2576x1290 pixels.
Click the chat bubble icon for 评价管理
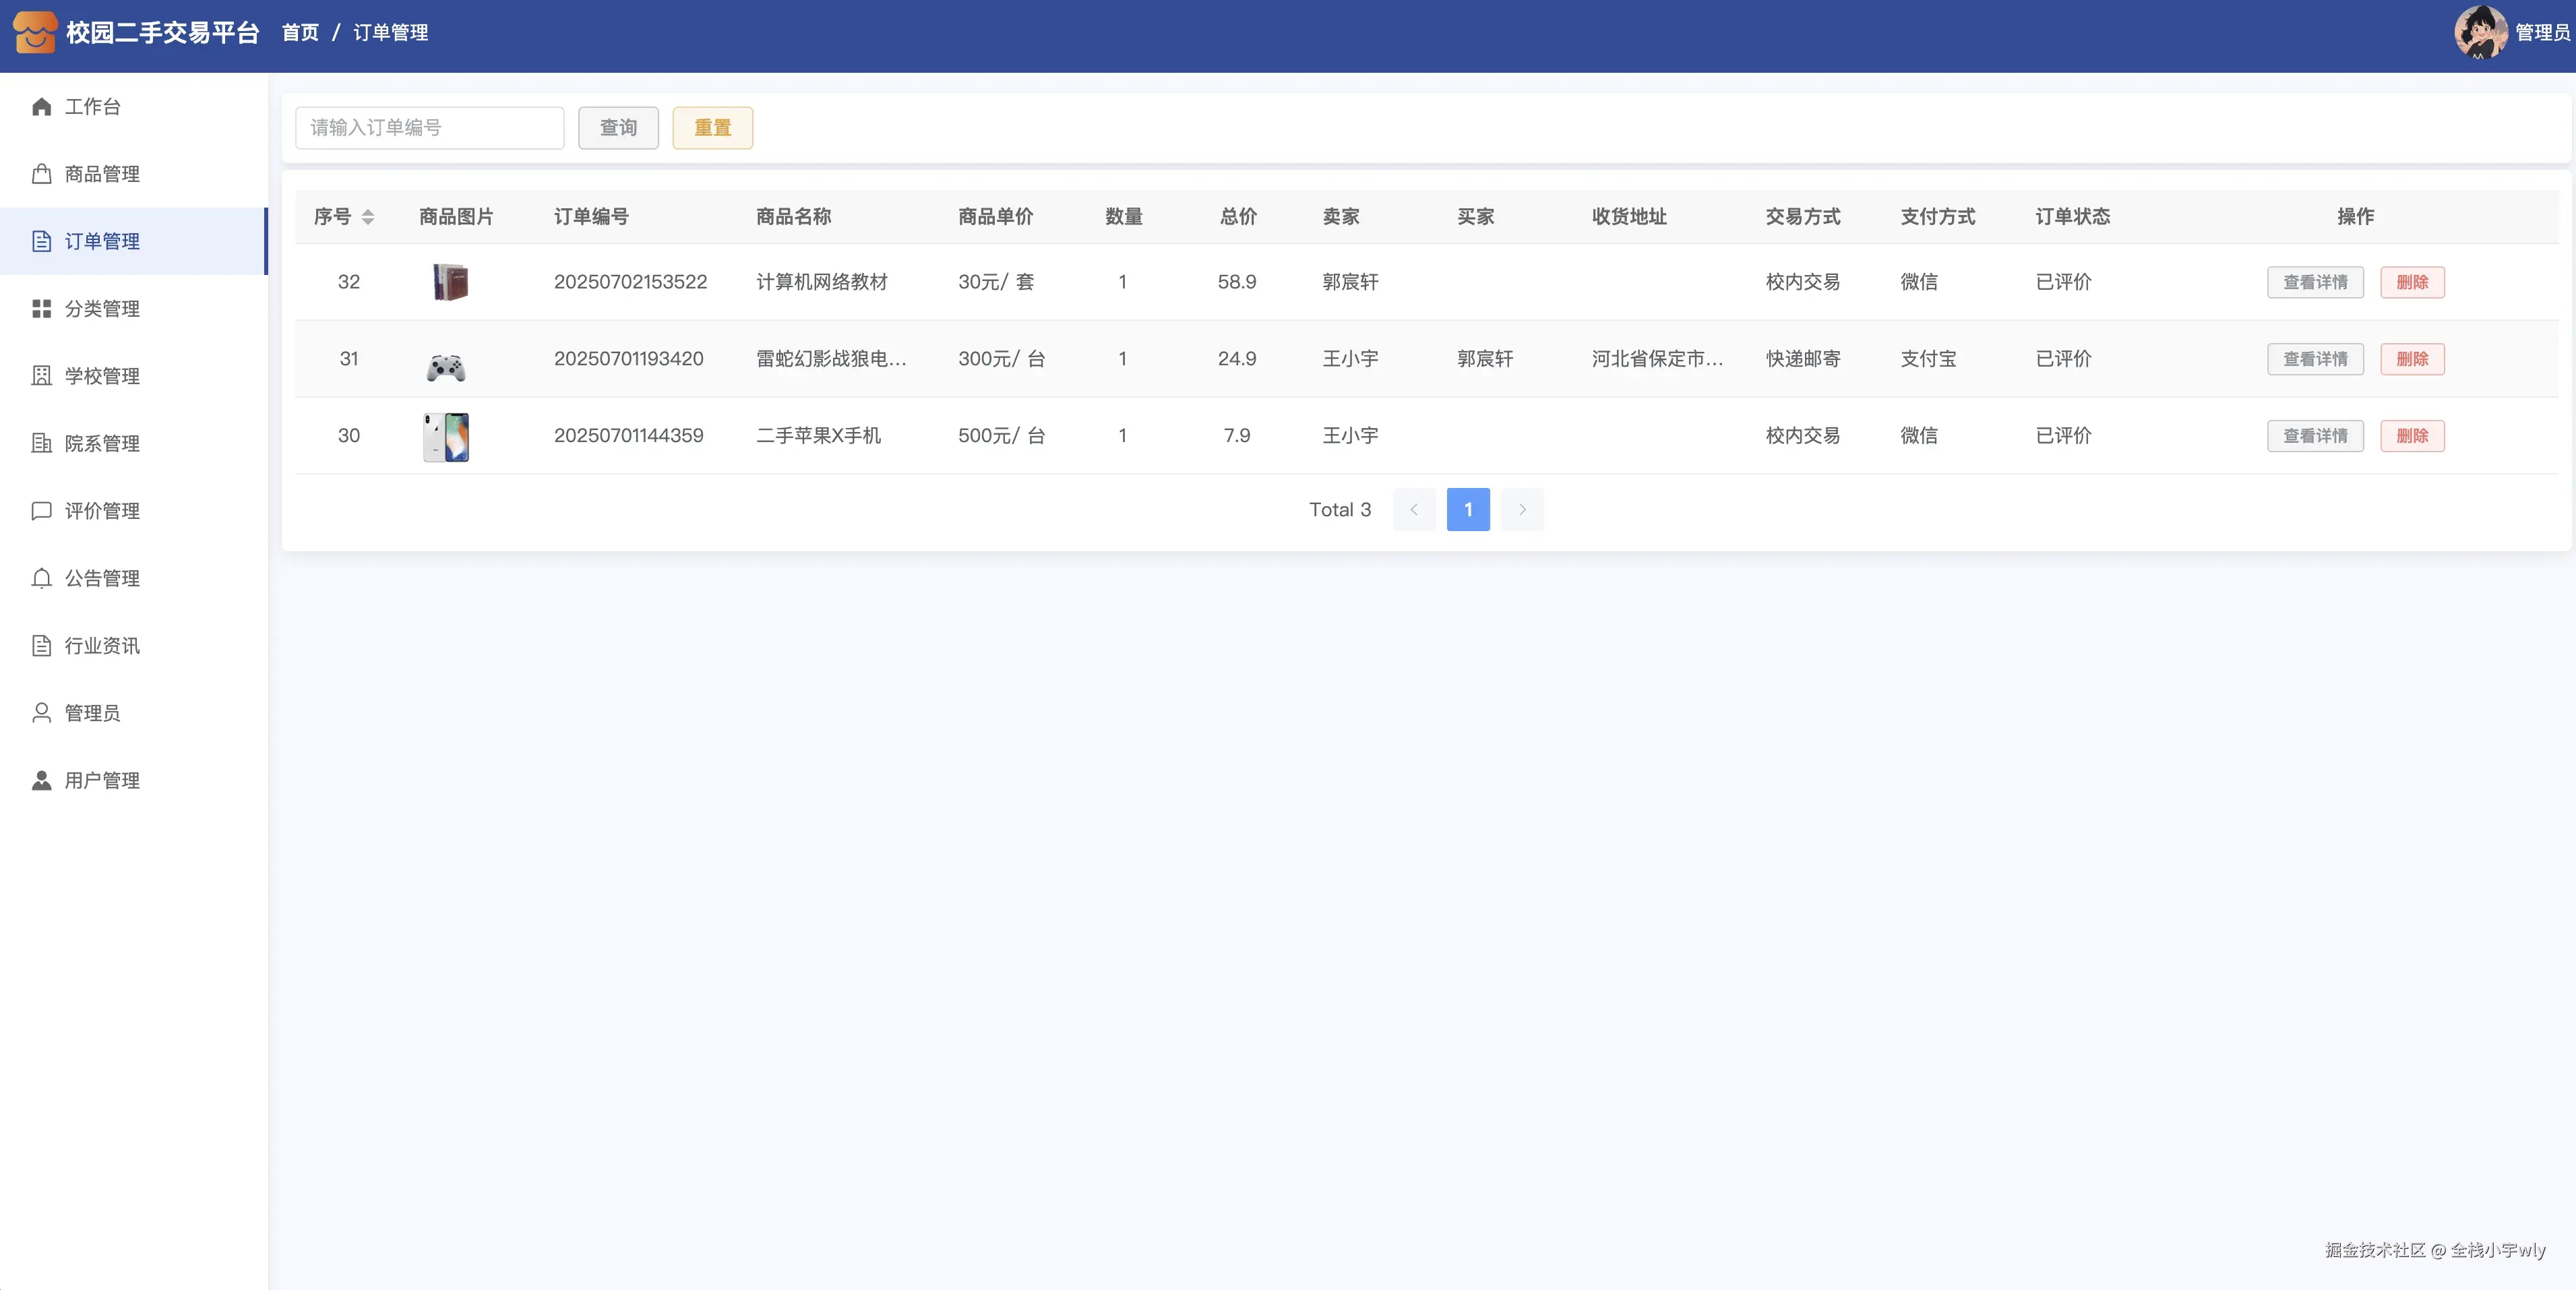[x=41, y=511]
